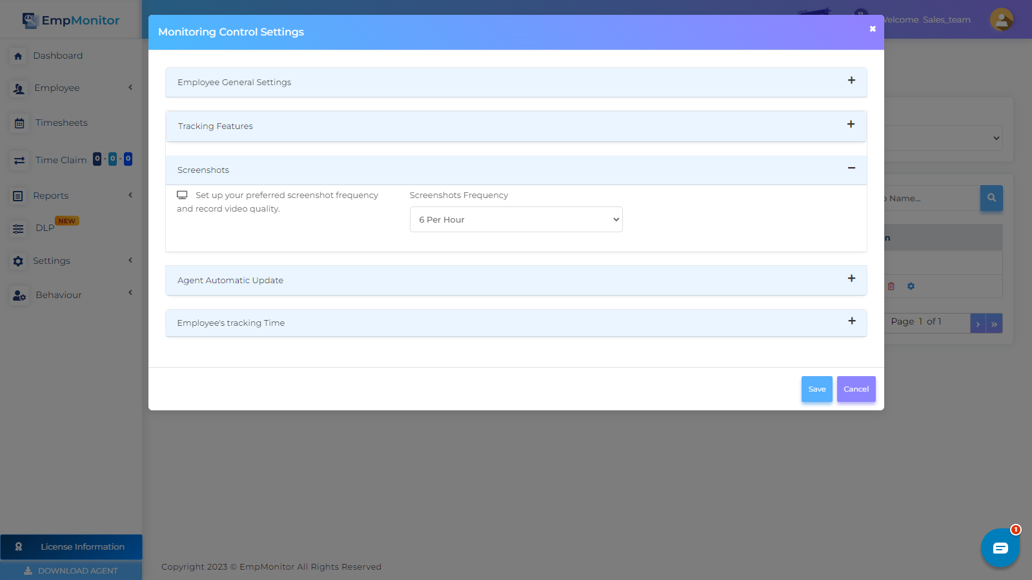Open Timesheets from sidebar menu
The width and height of the screenshot is (1032, 580).
click(x=61, y=123)
